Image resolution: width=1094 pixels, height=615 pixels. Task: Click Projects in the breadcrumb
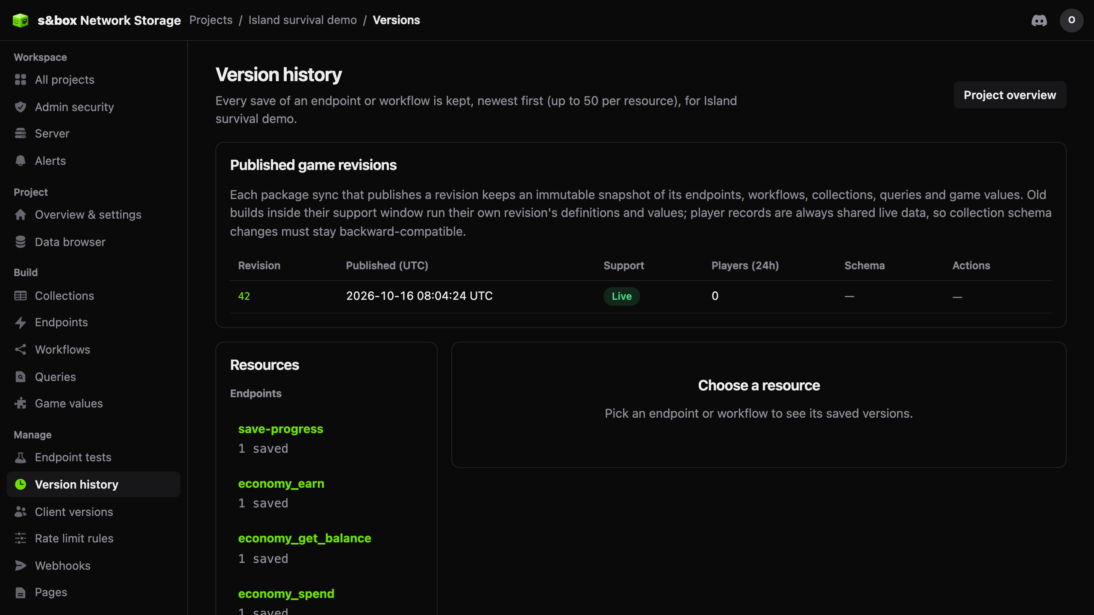point(211,20)
